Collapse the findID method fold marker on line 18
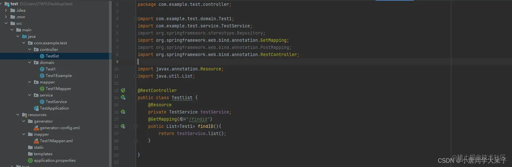This screenshot has width=512, height=167. [136, 126]
